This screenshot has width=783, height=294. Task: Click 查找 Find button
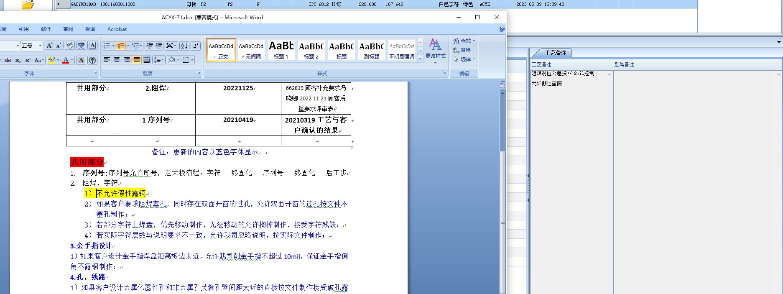click(x=464, y=41)
